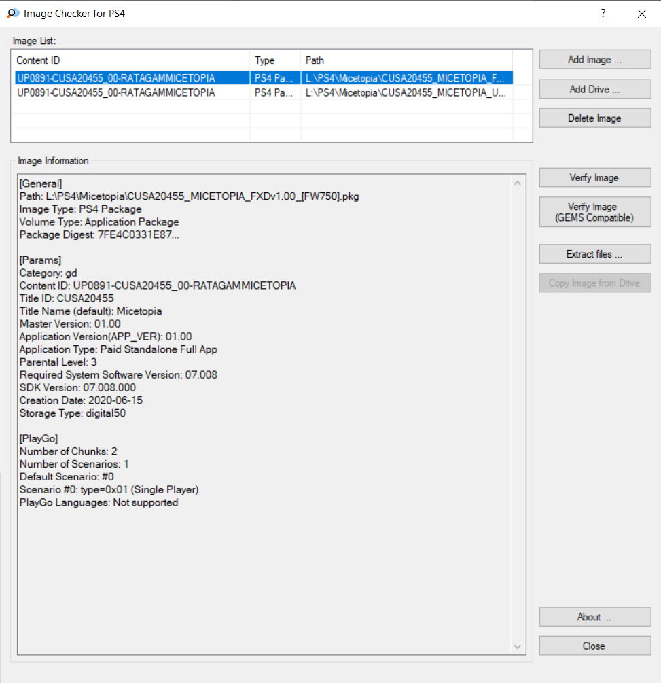The width and height of the screenshot is (661, 683).
Task: Click the Default Scenario: #0 line
Action: click(67, 476)
